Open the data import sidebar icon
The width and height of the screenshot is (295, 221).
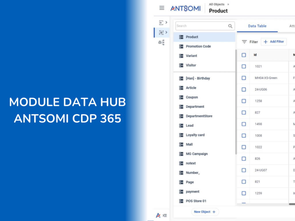click(161, 23)
